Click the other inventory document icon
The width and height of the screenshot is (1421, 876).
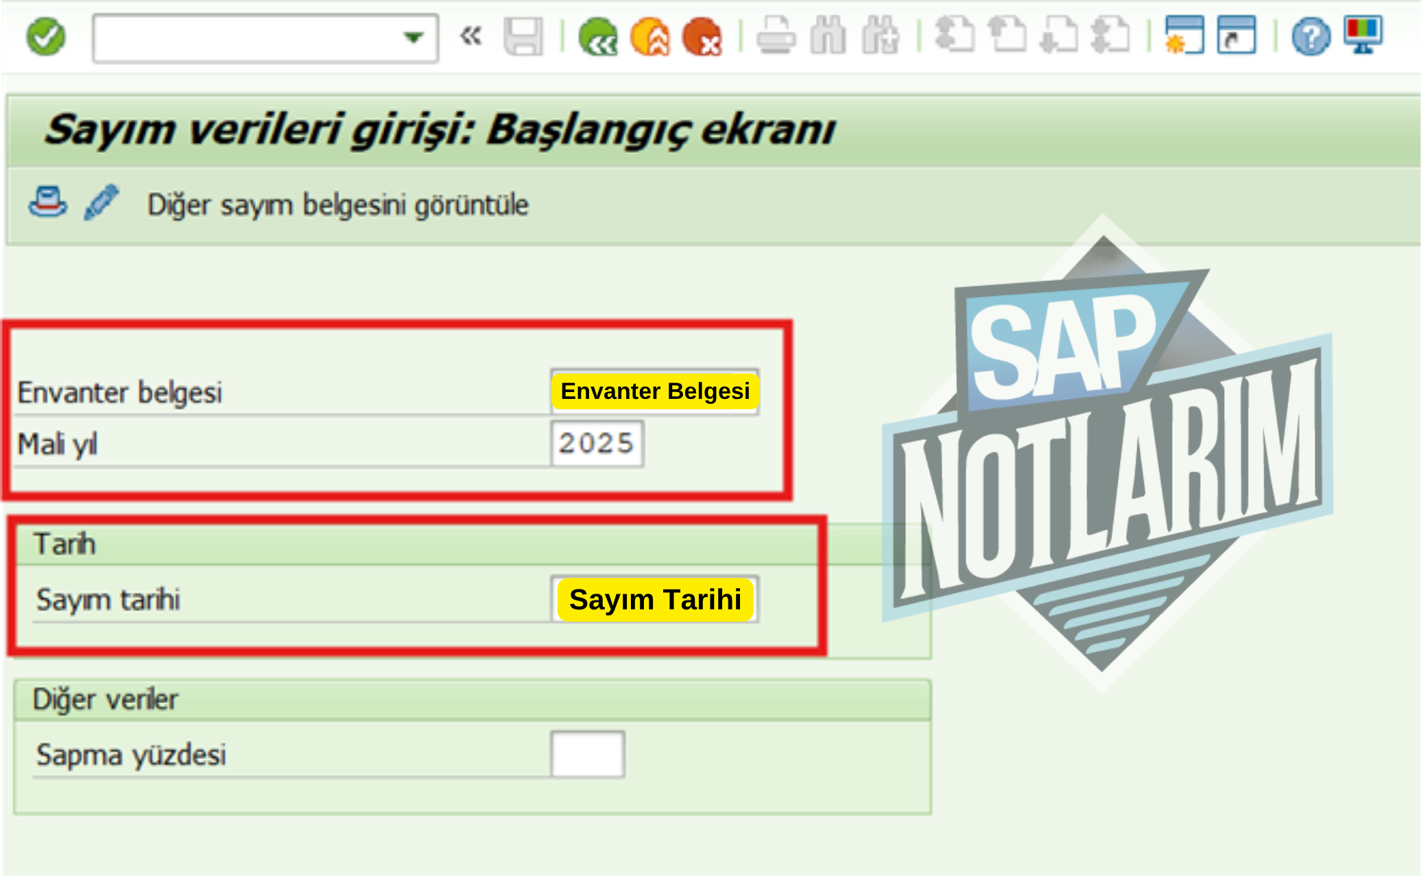pos(47,203)
